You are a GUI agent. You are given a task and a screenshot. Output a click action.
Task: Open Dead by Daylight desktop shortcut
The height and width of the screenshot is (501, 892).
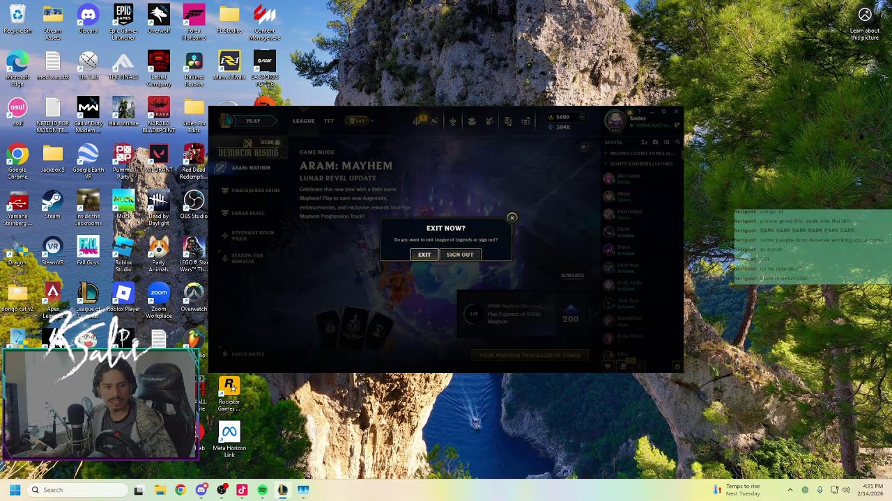159,208
